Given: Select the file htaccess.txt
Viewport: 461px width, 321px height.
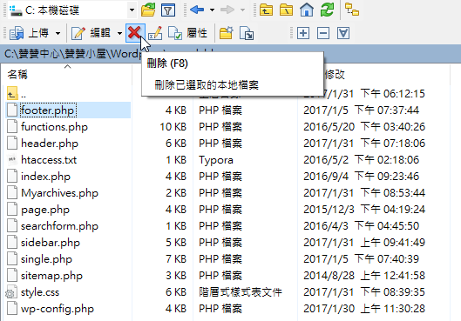Looking at the screenshot, I should pos(49,160).
